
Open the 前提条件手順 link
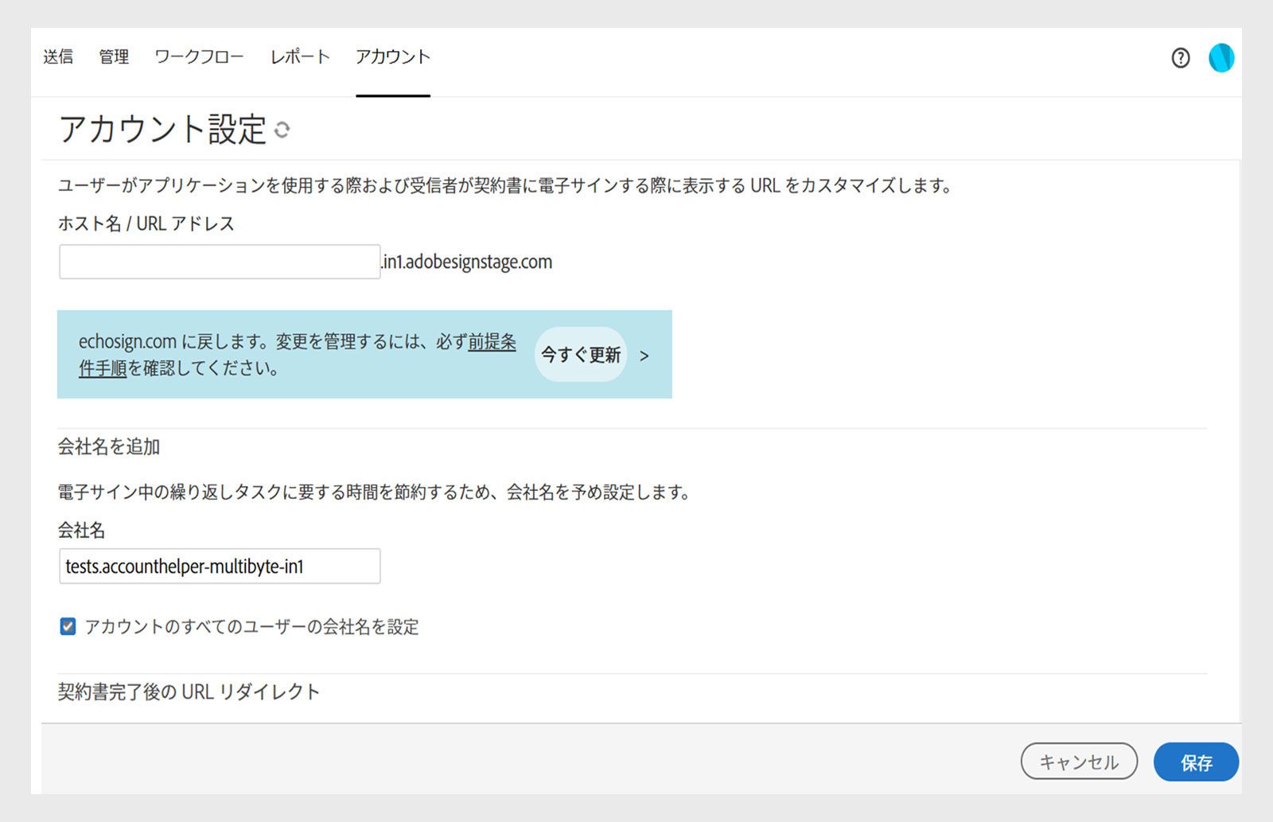(x=490, y=344)
